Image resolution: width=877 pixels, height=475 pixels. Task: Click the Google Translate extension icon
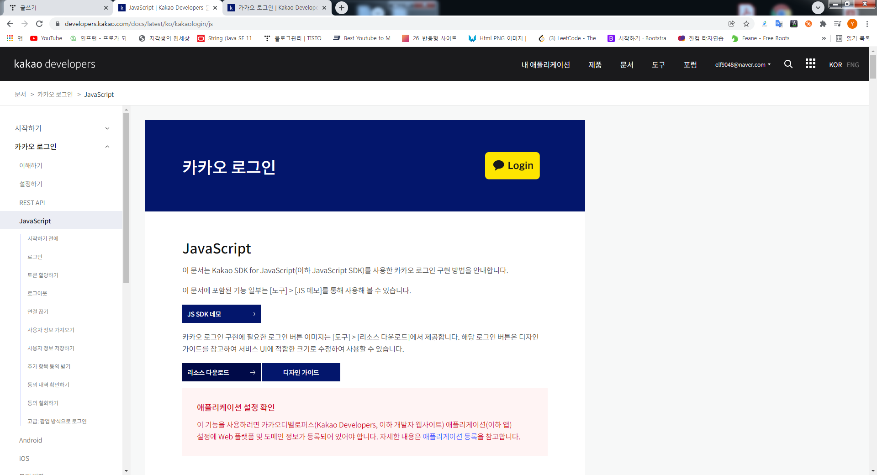[x=779, y=24]
